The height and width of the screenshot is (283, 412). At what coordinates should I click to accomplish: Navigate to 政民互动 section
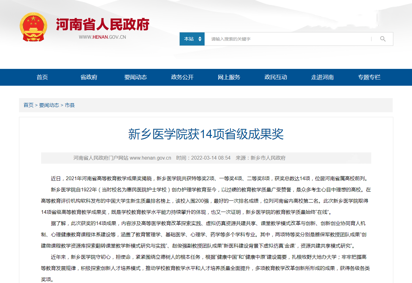coord(276,77)
